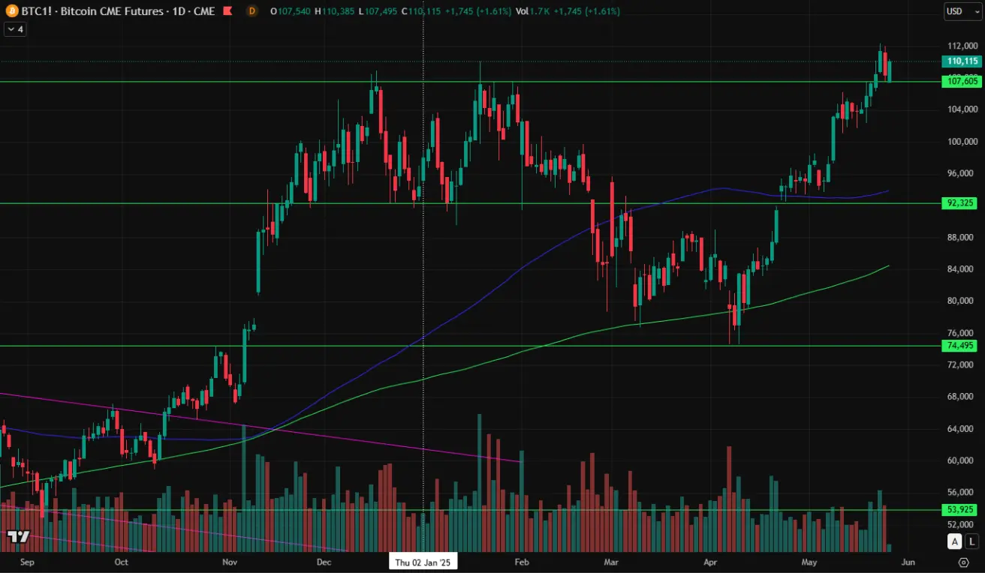Click the +1,745 (+1.61%) change after the Close value
985x573 pixels.
tap(477, 11)
